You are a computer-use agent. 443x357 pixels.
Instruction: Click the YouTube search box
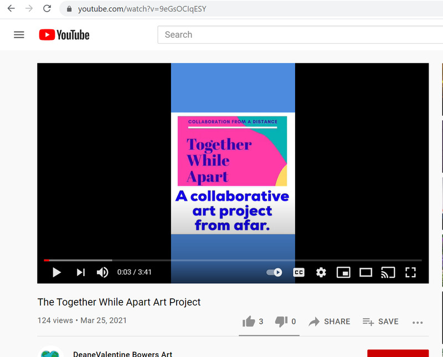click(x=299, y=34)
